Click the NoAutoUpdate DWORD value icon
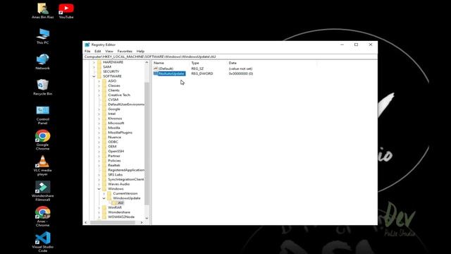The image size is (451, 254). 156,73
